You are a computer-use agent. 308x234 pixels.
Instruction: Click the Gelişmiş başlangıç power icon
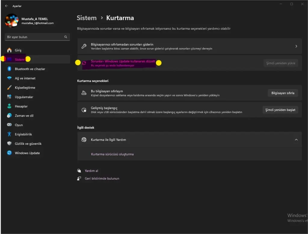[84, 110]
